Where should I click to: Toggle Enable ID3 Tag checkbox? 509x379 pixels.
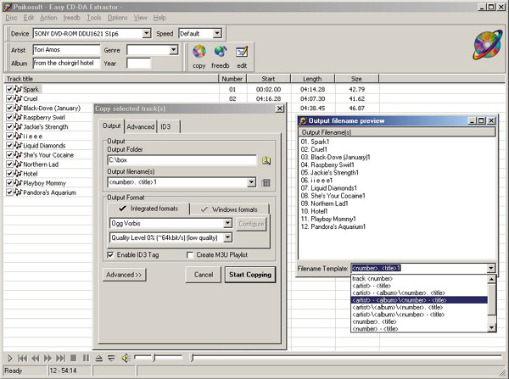click(110, 254)
